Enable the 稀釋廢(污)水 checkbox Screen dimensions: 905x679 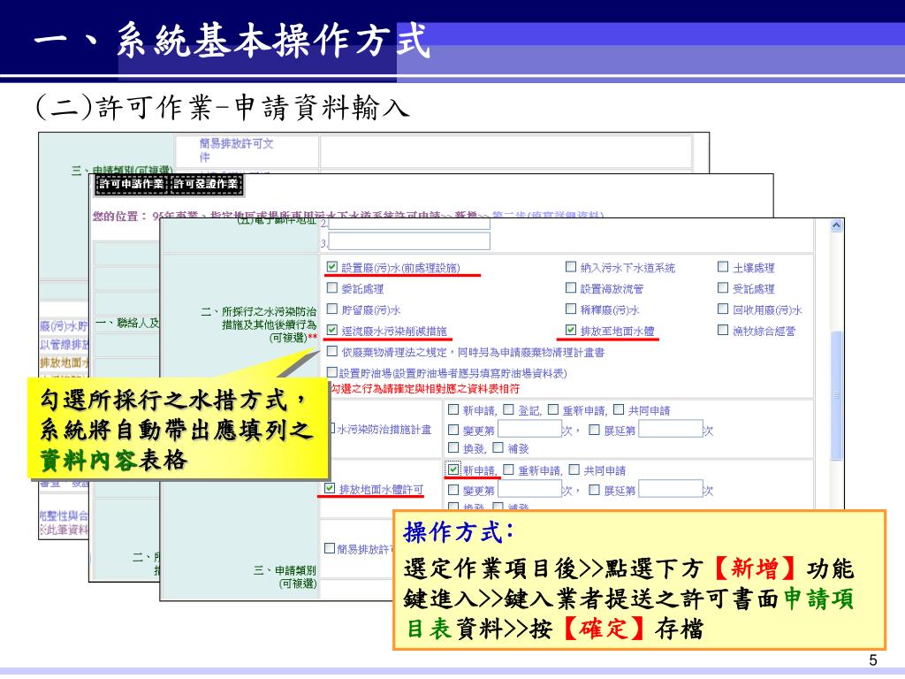571,309
